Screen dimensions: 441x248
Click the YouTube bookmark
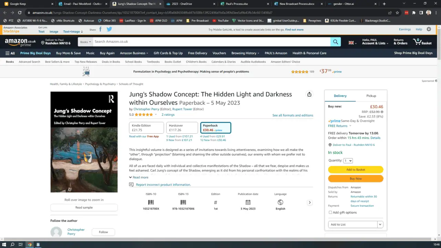tap(220, 21)
